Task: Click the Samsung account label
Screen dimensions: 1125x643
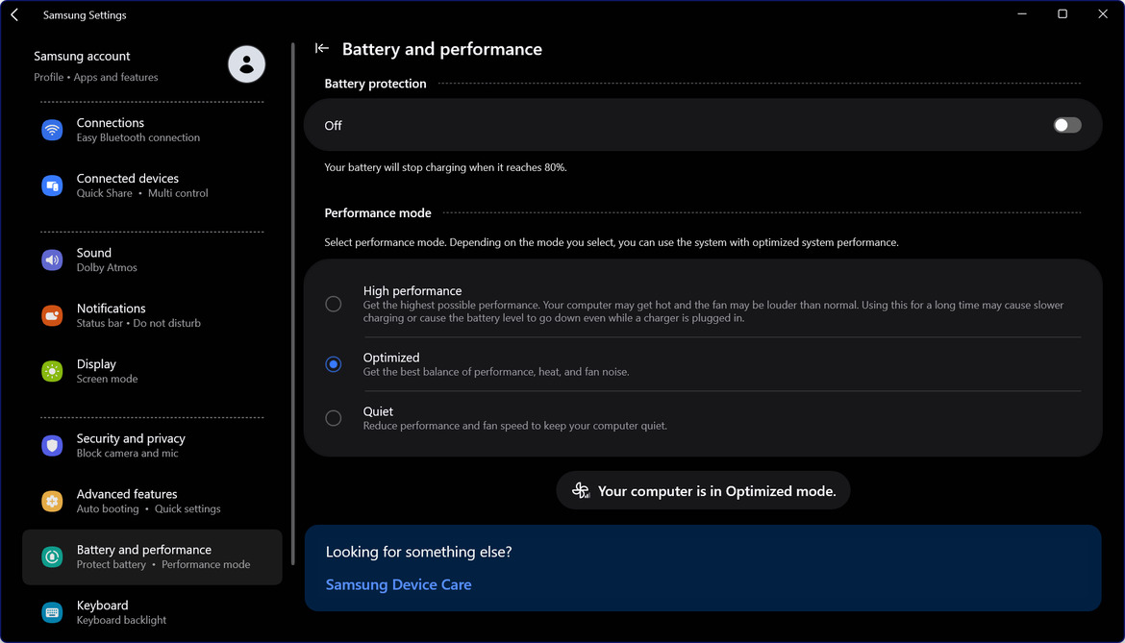Action: pos(82,56)
